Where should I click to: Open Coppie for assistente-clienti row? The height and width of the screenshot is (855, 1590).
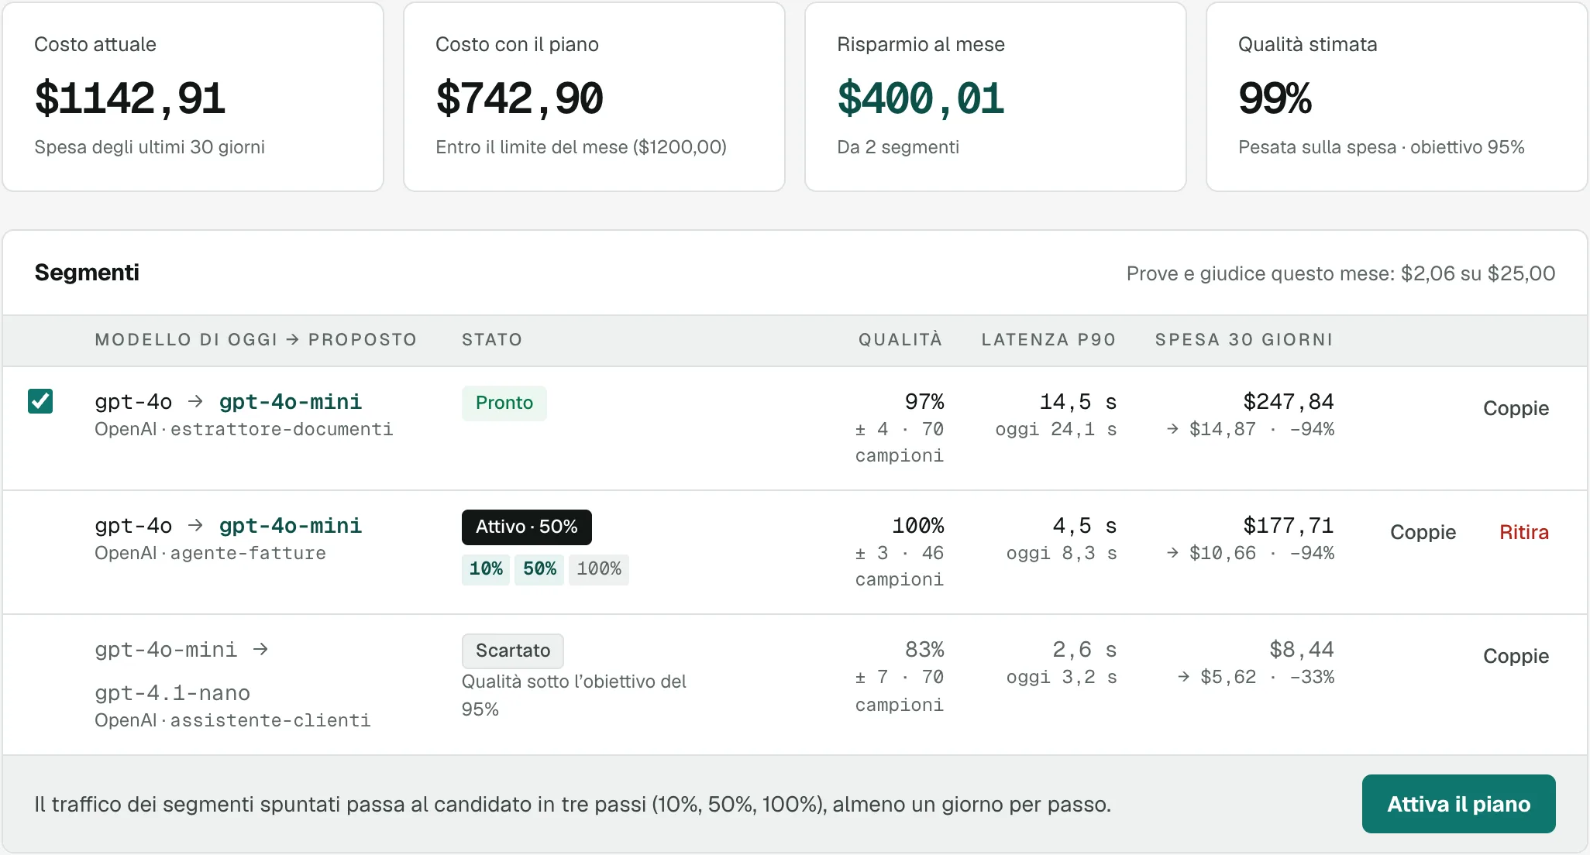tap(1516, 656)
